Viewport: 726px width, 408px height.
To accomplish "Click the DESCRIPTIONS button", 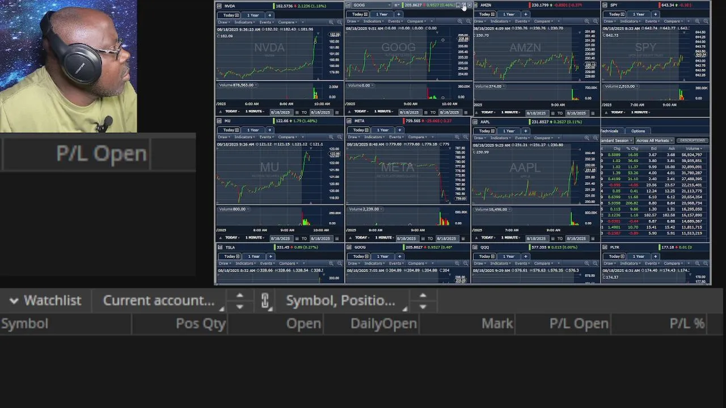I will [x=692, y=141].
